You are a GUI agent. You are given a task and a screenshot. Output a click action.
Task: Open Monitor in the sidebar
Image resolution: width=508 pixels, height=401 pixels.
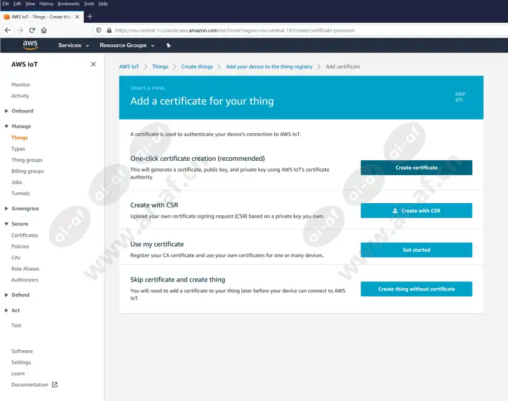coord(21,84)
